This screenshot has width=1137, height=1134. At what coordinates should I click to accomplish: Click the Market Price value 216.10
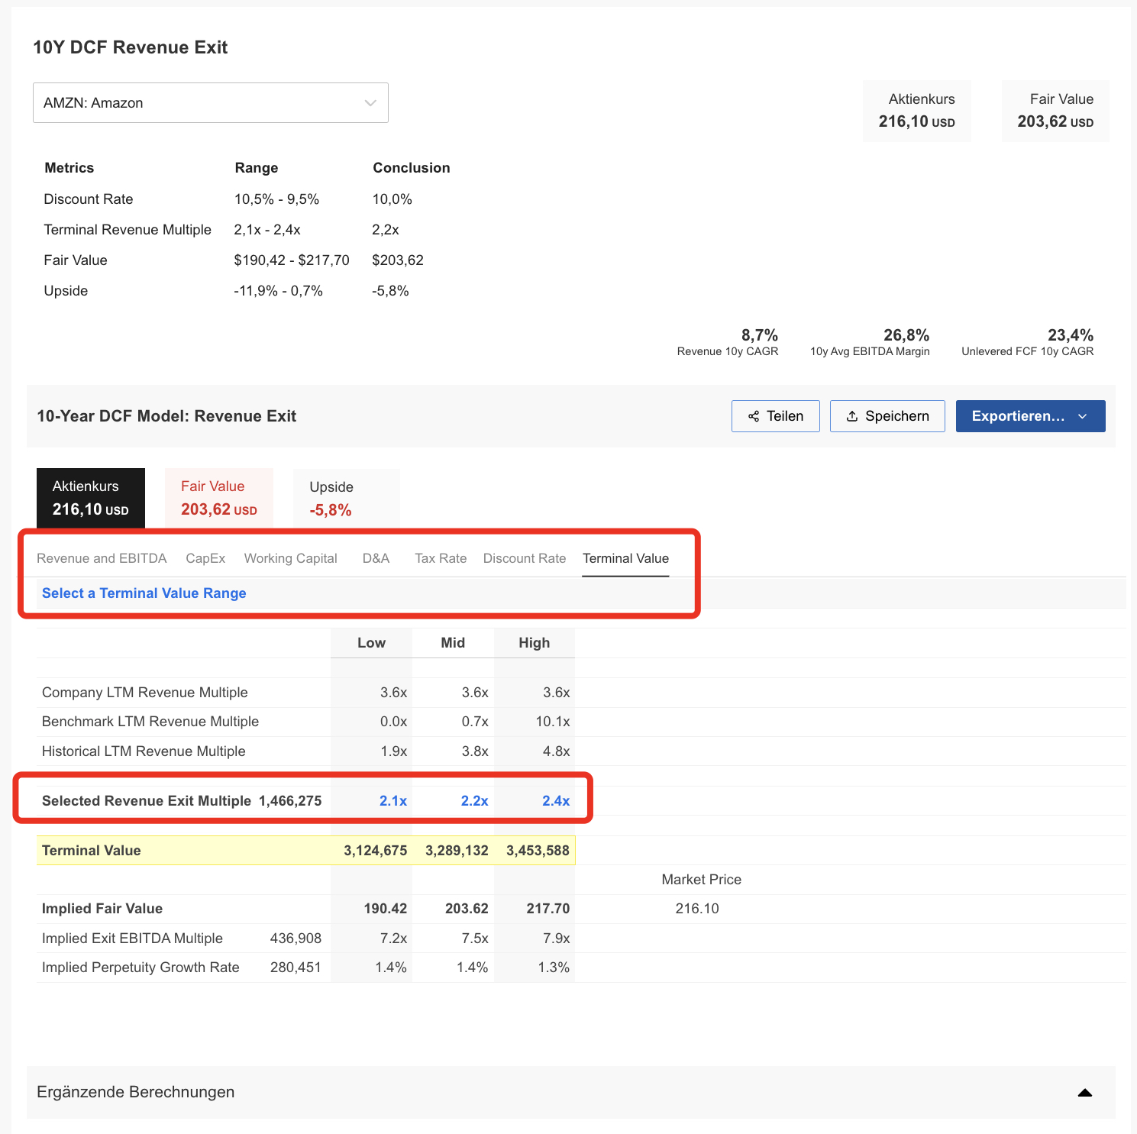(697, 909)
